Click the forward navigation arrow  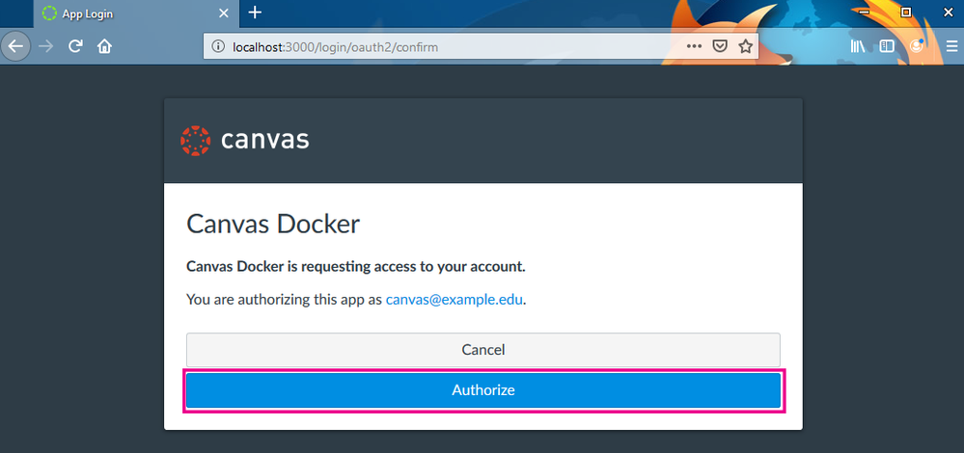(x=45, y=46)
